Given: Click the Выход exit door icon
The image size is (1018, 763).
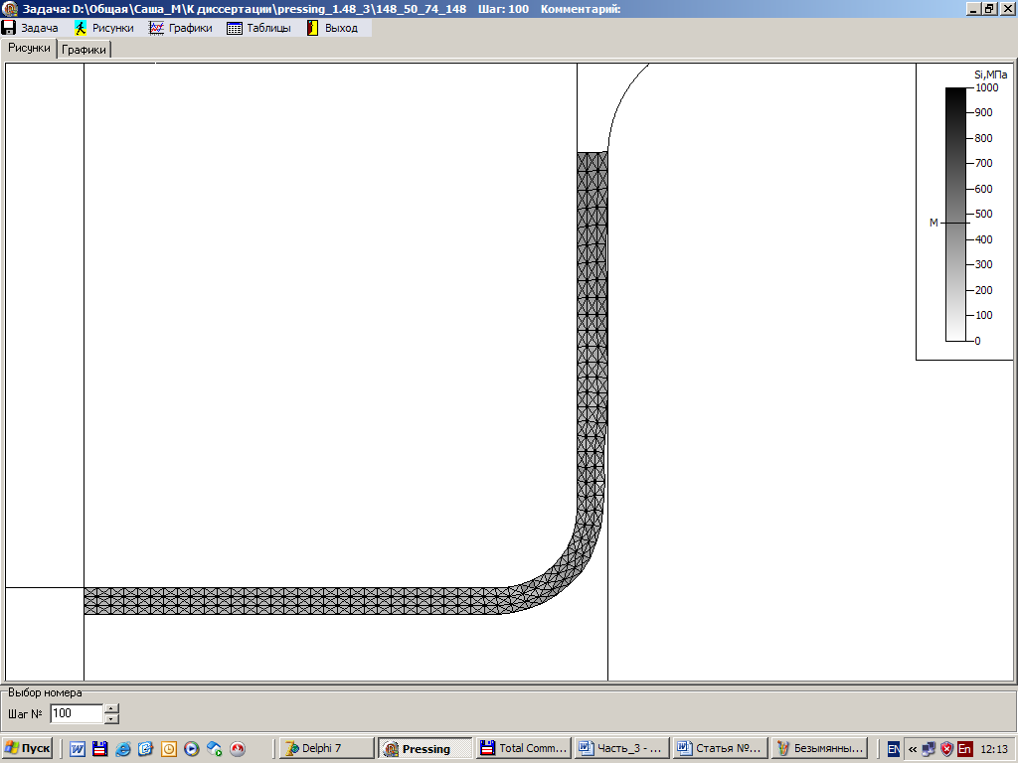Looking at the screenshot, I should [312, 28].
